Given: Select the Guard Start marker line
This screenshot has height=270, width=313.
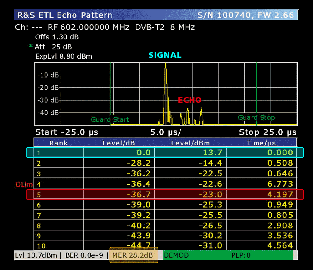Looking at the screenshot, I should [x=110, y=94].
